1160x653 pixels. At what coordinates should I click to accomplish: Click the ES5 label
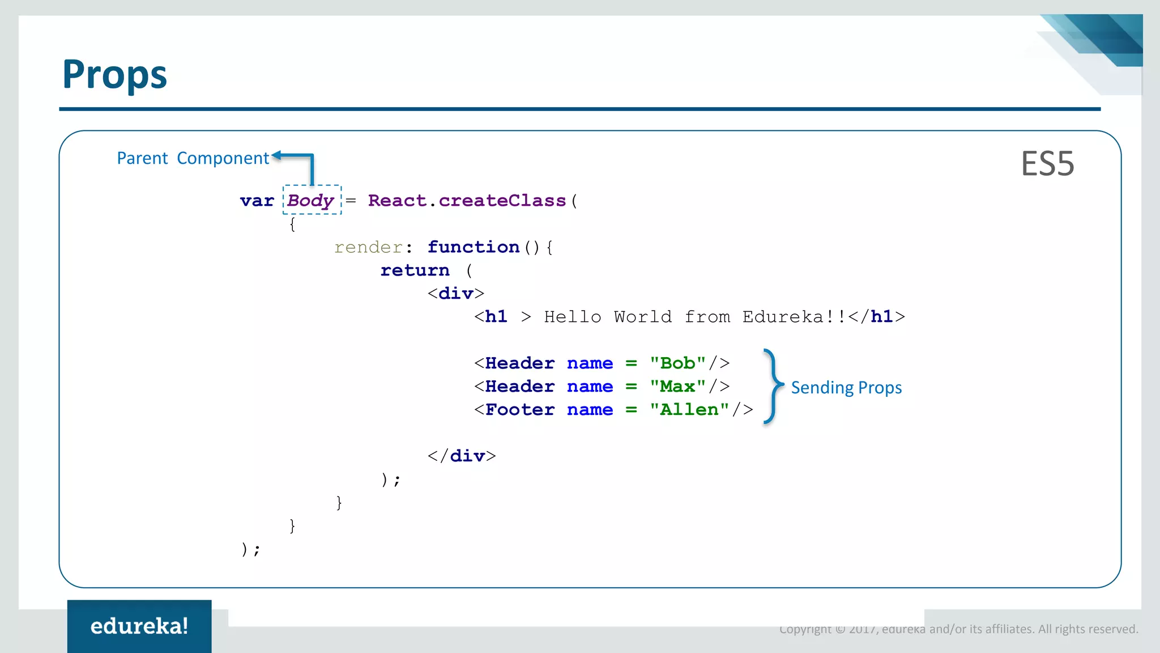(x=1047, y=164)
